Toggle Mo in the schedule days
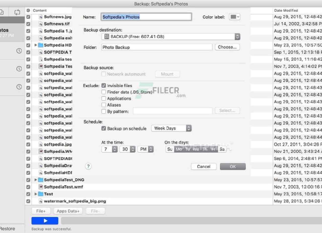The height and width of the screenshot is (233, 322). tap(179, 149)
